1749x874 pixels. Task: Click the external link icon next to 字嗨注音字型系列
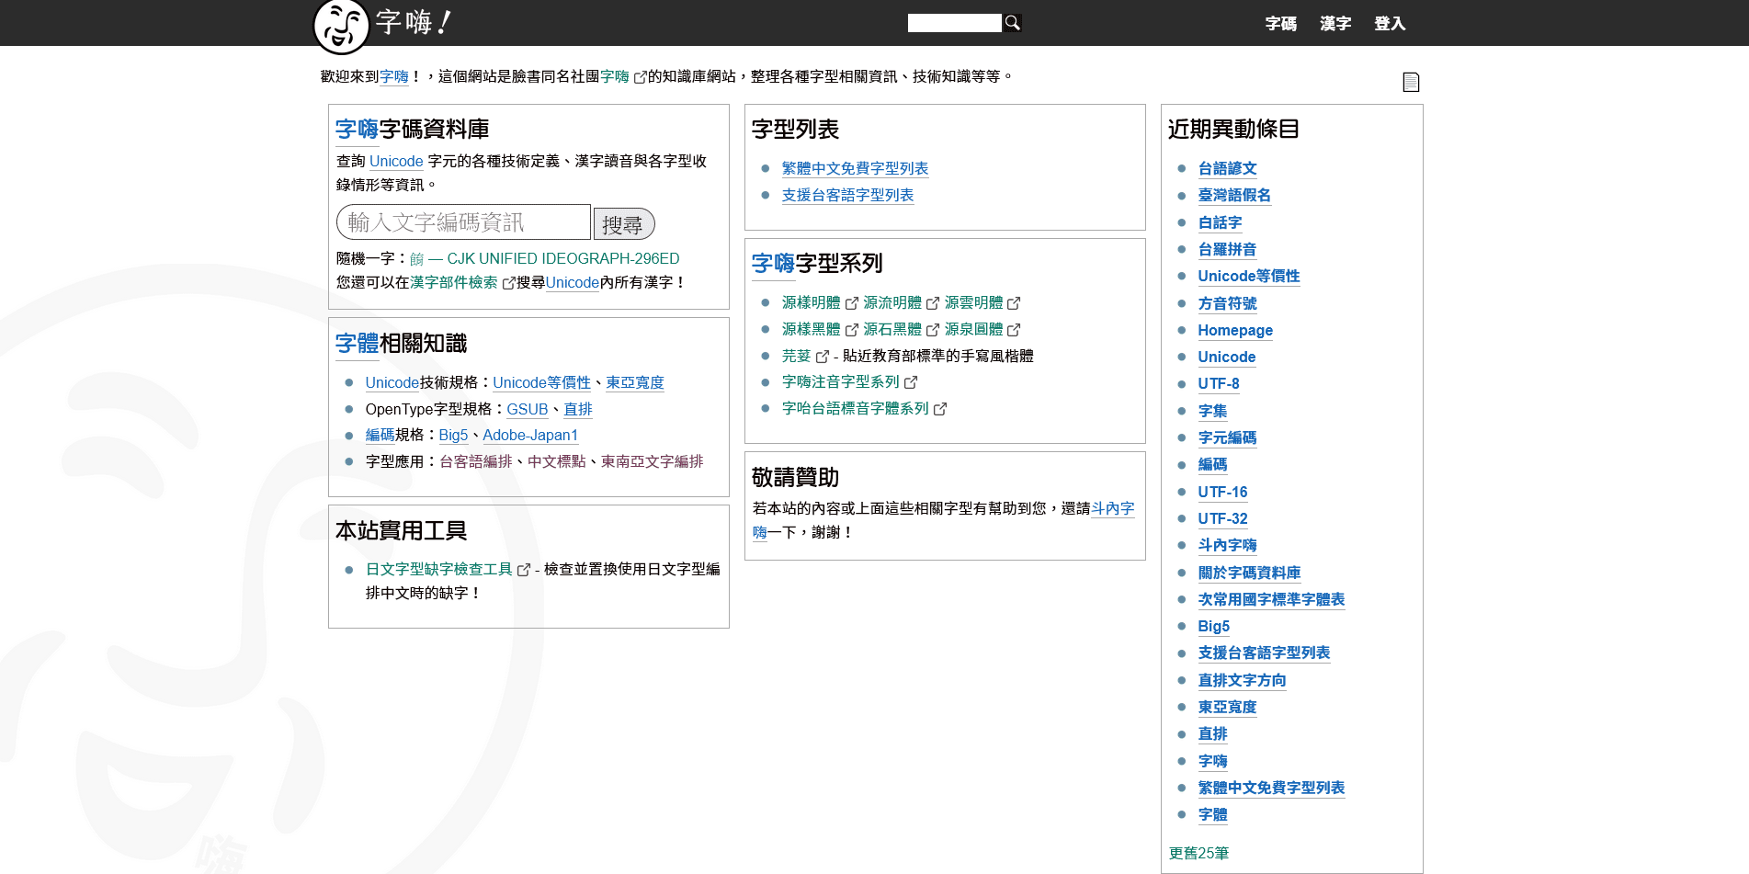click(910, 382)
